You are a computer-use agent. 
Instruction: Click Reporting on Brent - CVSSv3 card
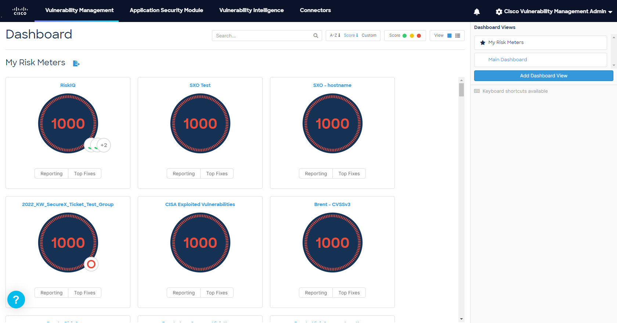point(316,293)
